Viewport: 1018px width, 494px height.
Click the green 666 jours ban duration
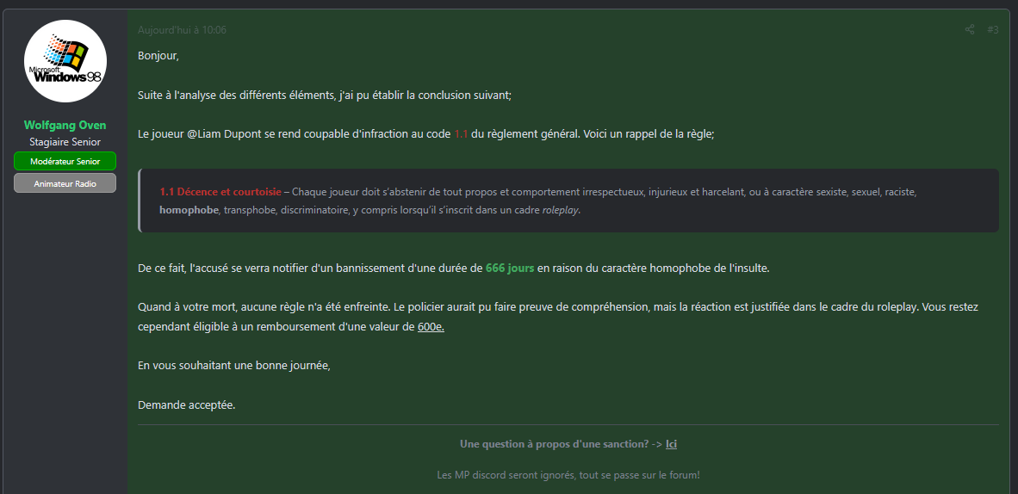coord(510,269)
